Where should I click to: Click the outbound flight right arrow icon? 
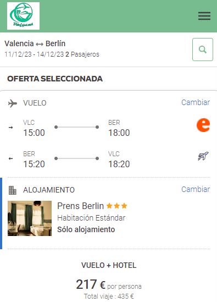pyautogui.click(x=11, y=128)
